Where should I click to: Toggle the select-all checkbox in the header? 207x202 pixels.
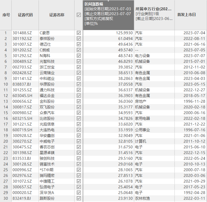click(x=79, y=15)
